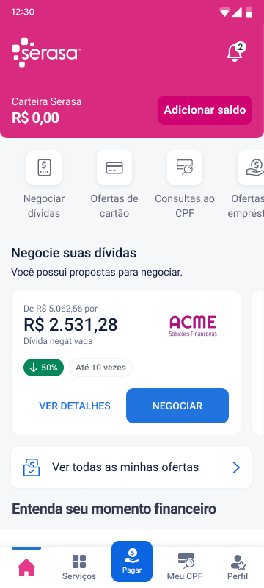
Task: Switch to Serviços tab
Action: click(79, 567)
